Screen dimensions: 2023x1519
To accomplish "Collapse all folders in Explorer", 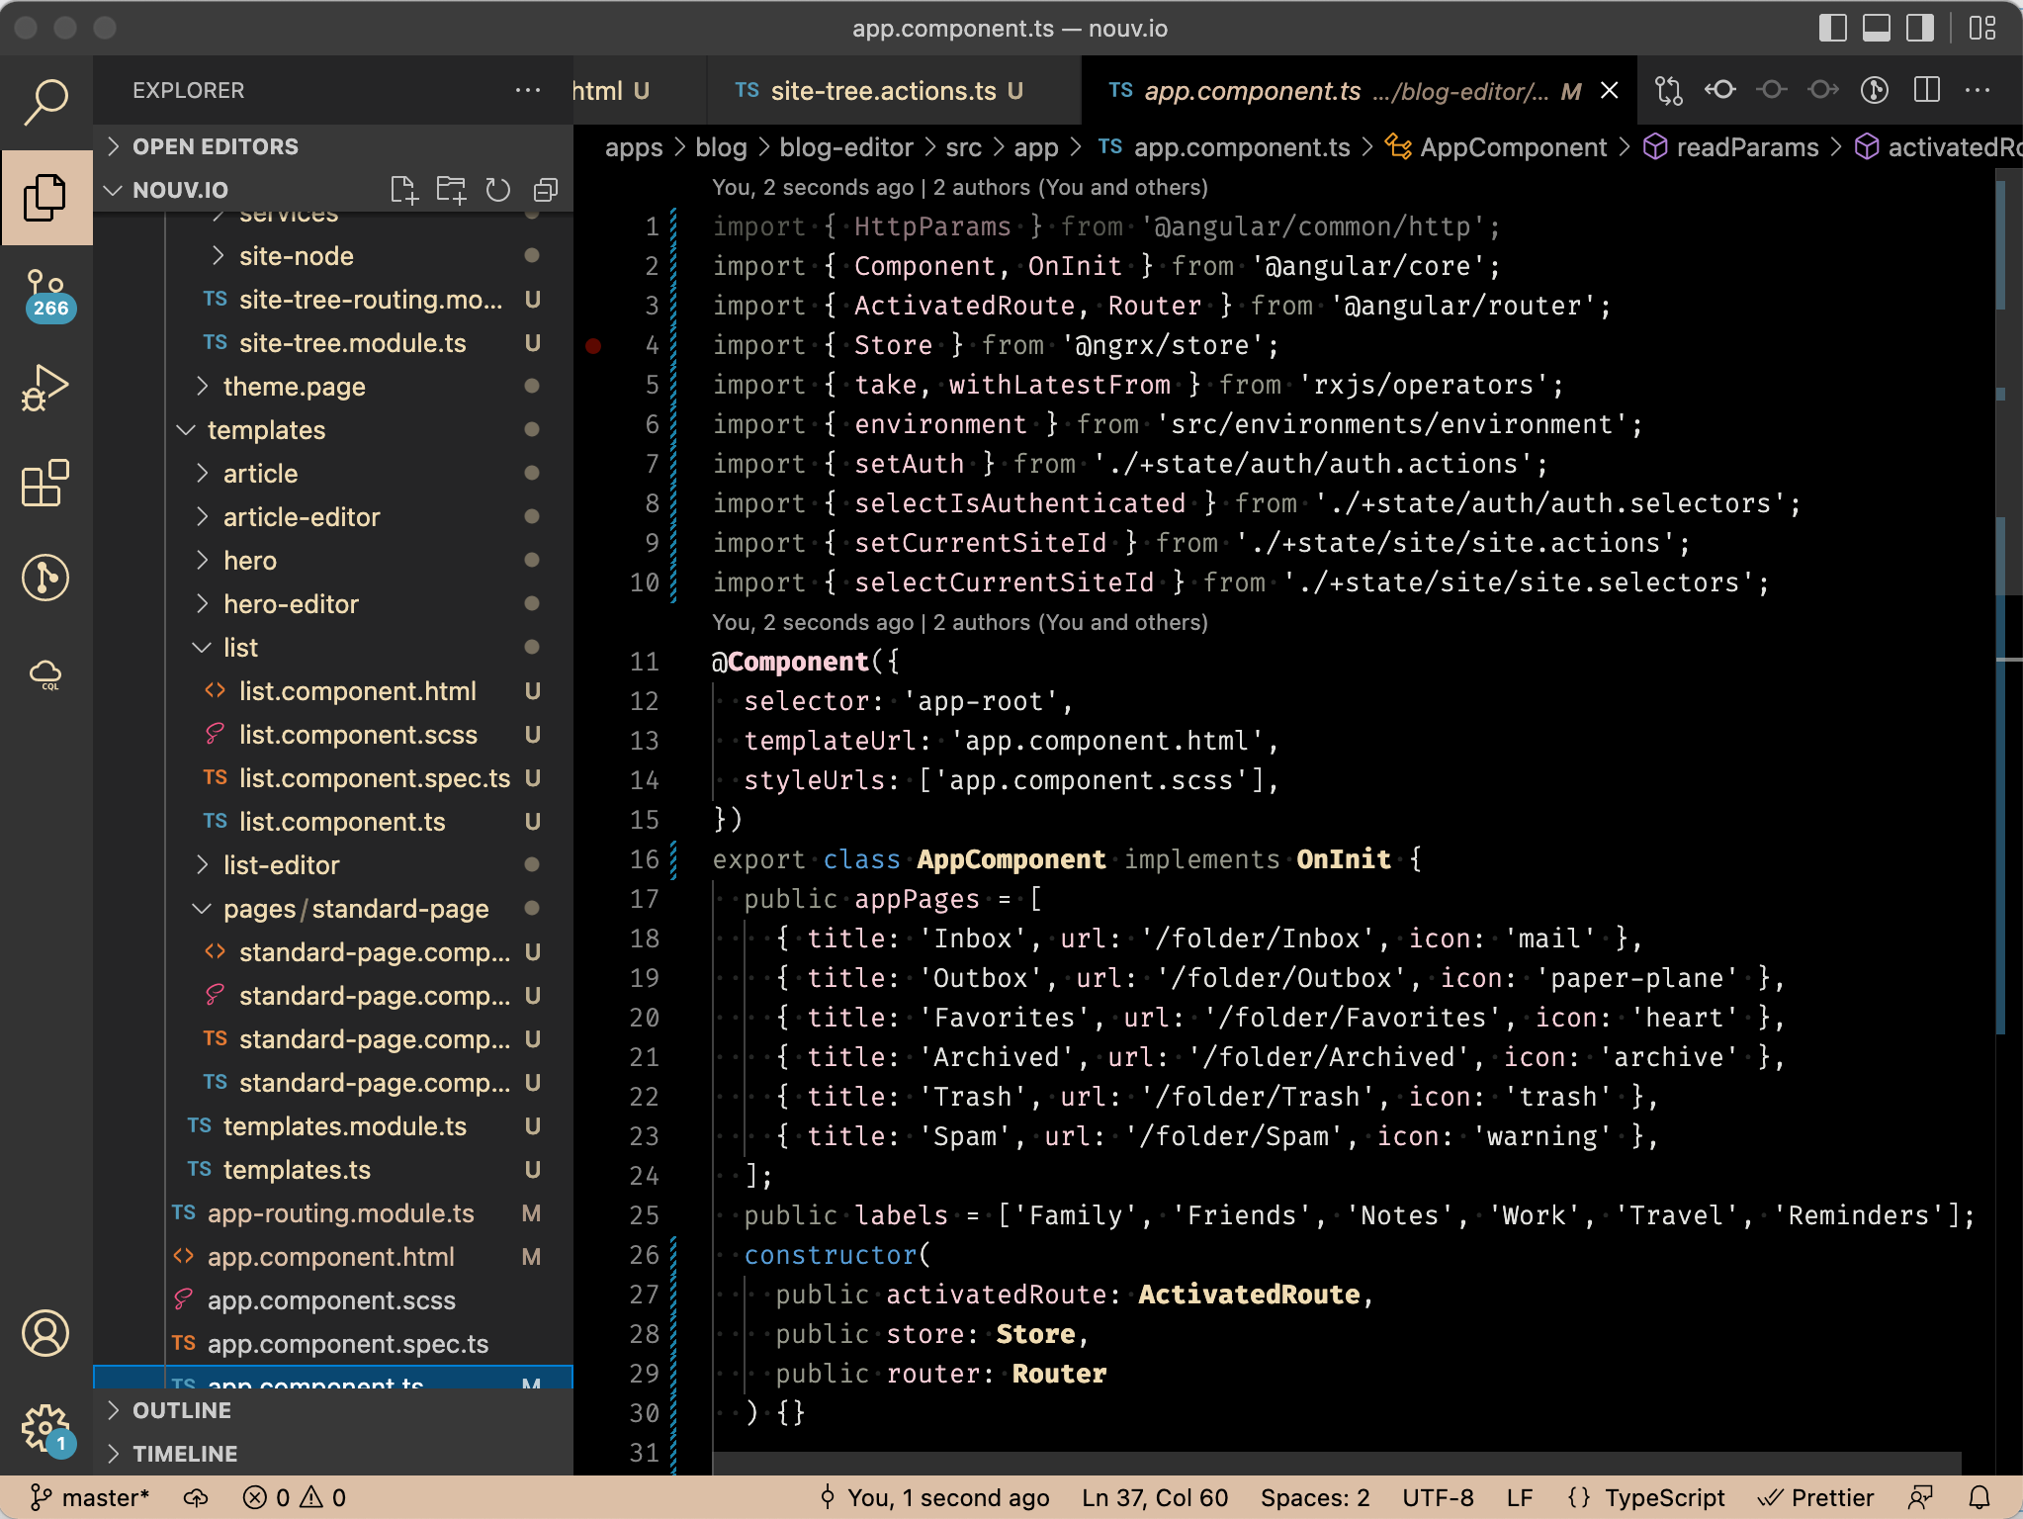I will tap(546, 190).
